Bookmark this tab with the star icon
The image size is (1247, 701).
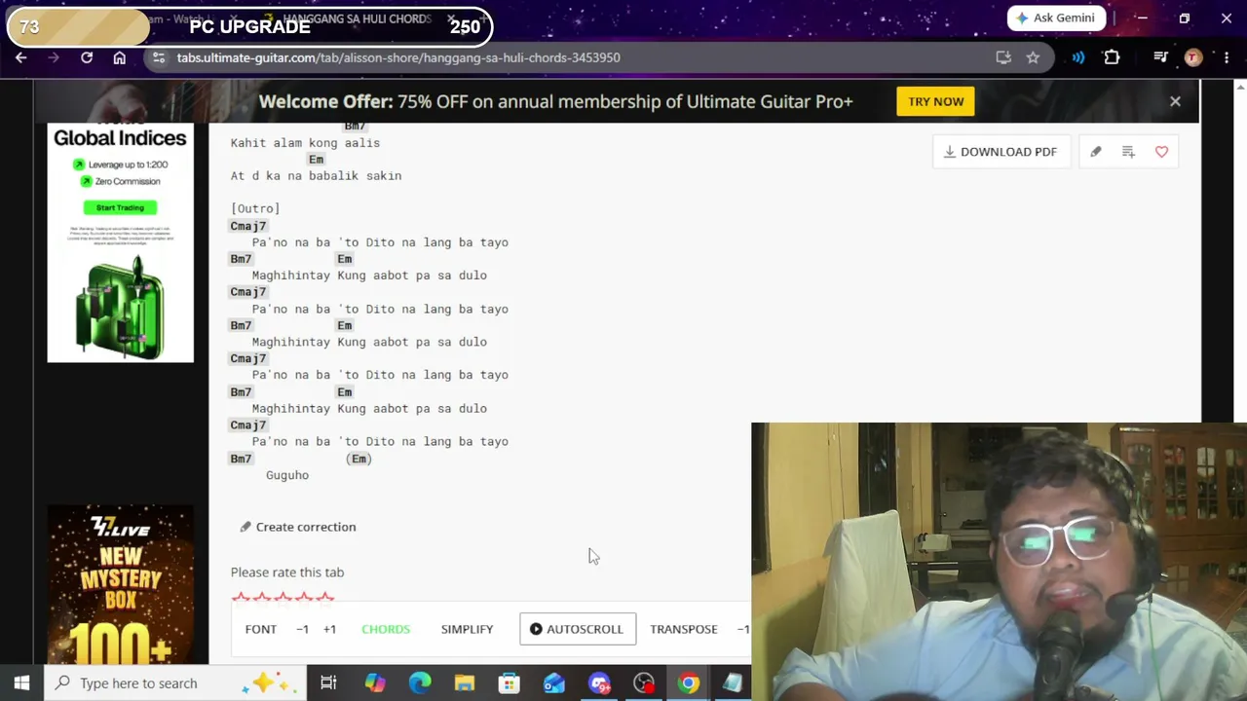click(x=1033, y=57)
